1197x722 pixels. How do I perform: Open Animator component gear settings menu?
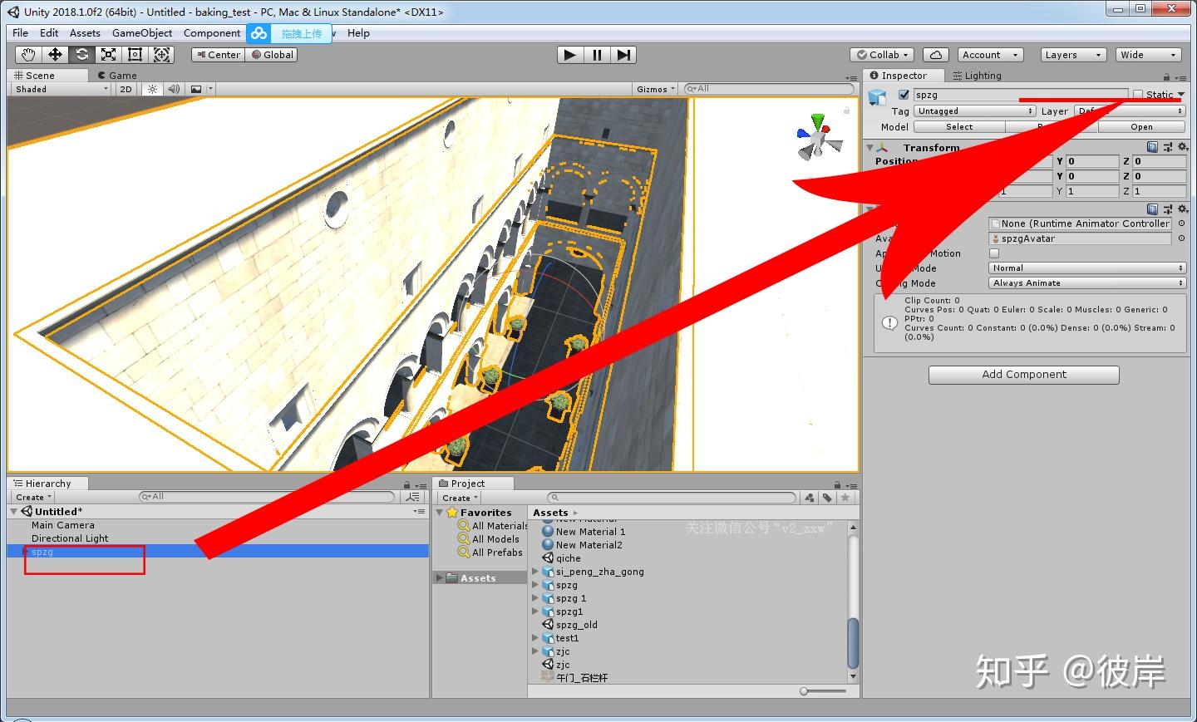[x=1183, y=209]
